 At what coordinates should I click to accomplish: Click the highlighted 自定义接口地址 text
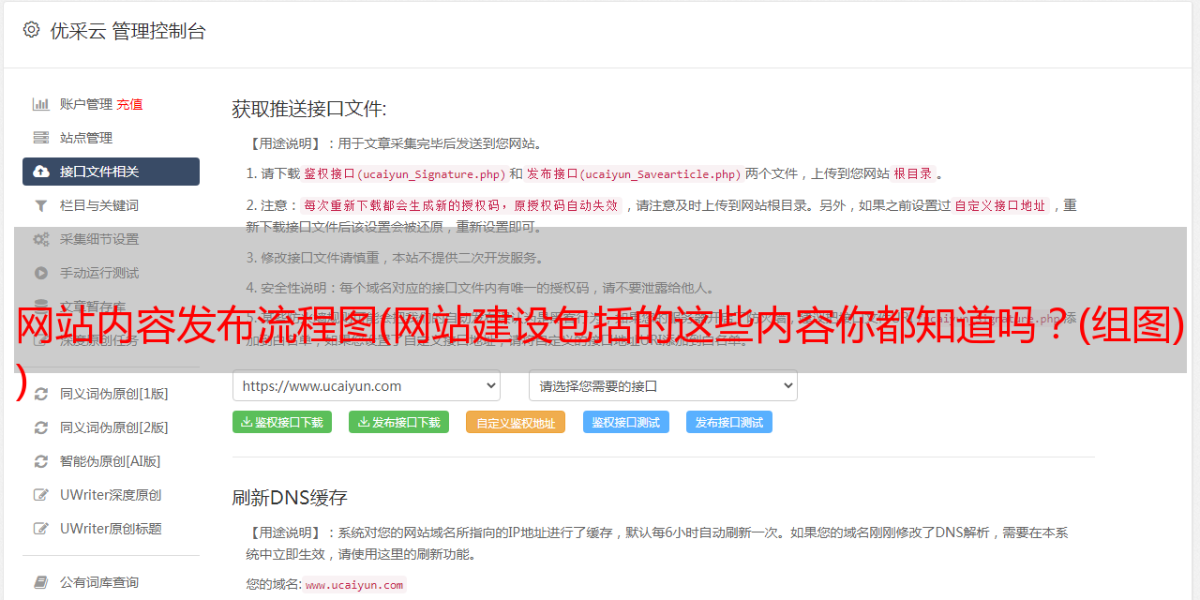[x=1000, y=205]
